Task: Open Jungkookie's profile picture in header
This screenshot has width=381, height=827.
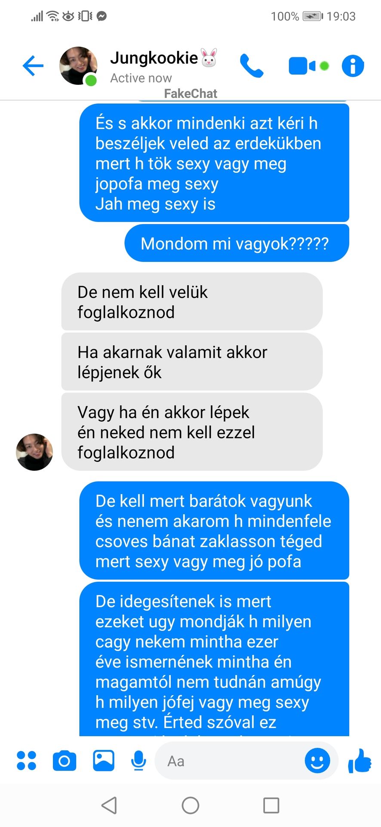Action: (78, 66)
